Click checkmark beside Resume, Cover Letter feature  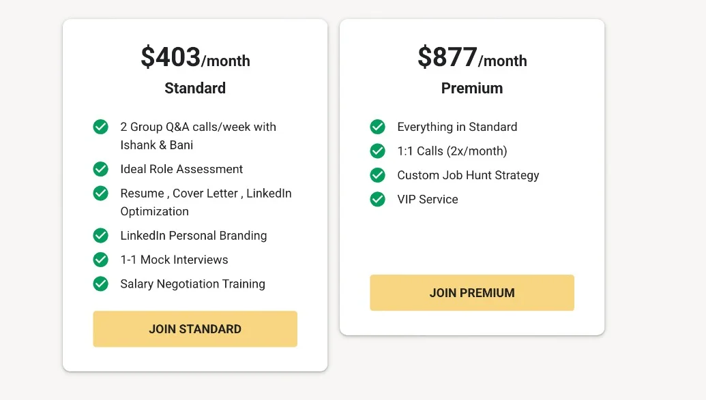[x=101, y=194]
